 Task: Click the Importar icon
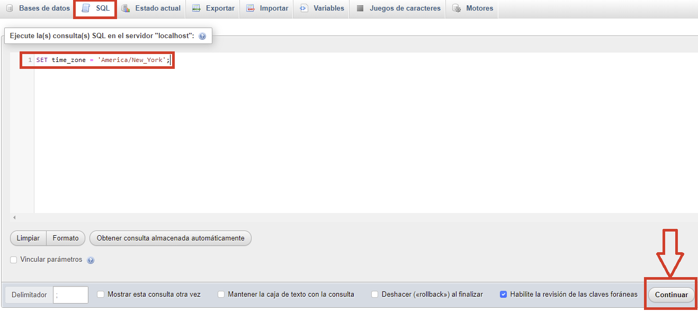[250, 8]
